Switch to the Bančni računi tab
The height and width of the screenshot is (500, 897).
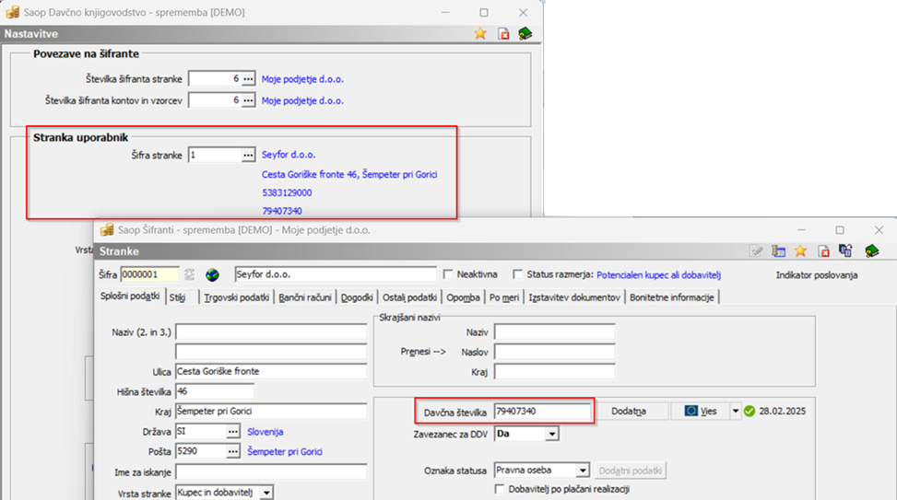point(305,297)
